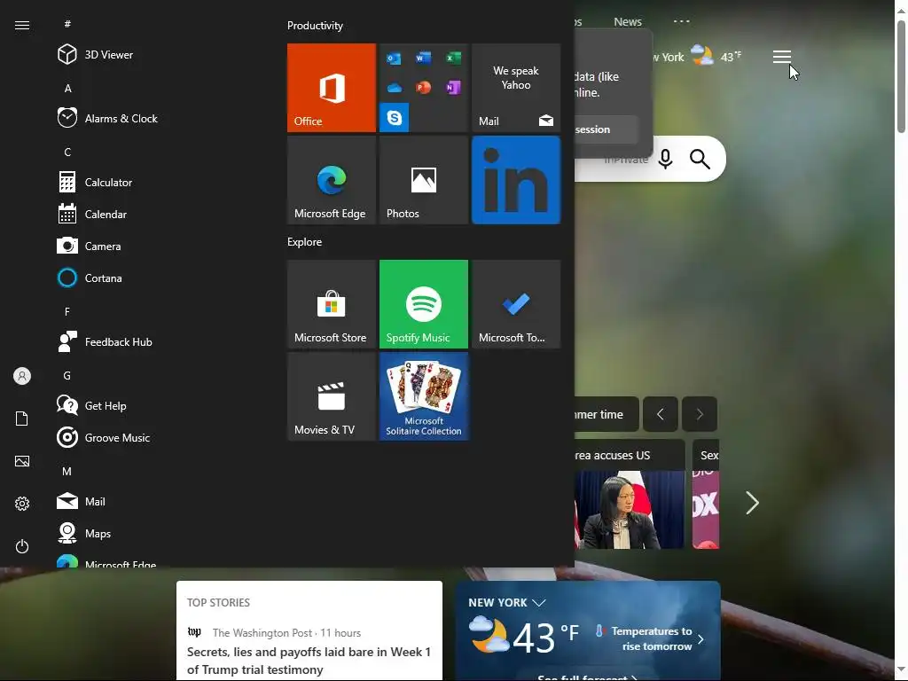Open Microsoft Store tile
The height and width of the screenshot is (681, 908).
[332, 304]
